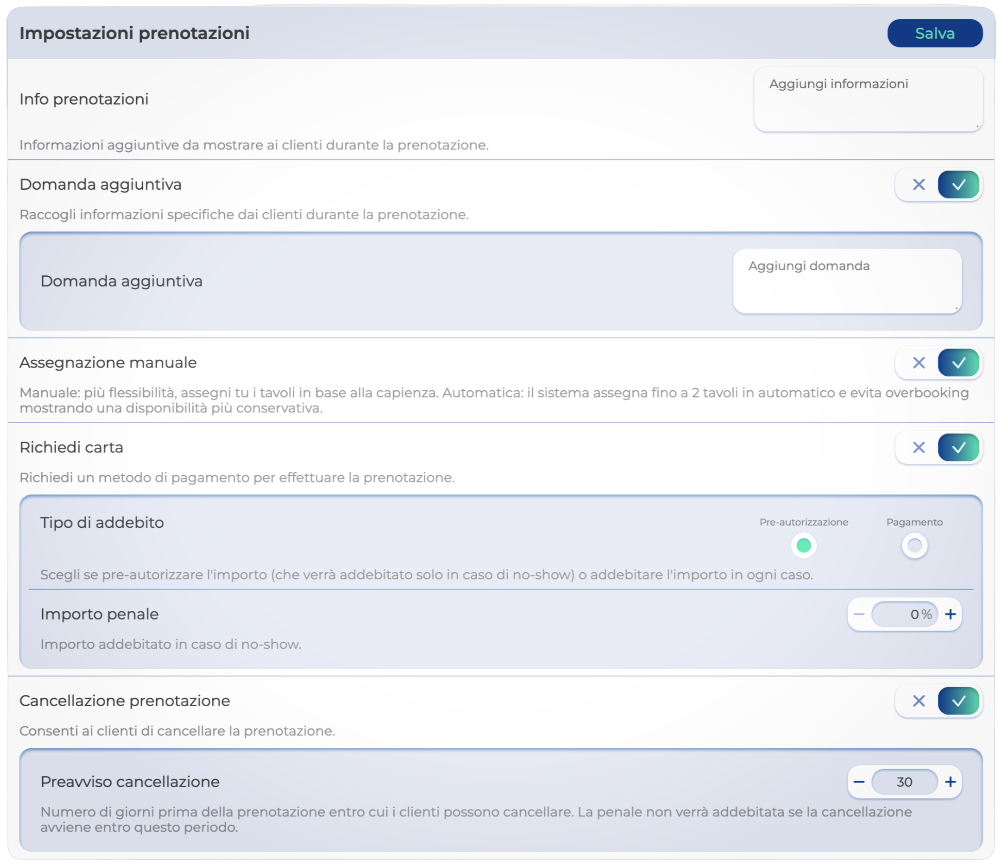
Task: Increase Preavviso cancellazione with plus icon
Action: [950, 782]
